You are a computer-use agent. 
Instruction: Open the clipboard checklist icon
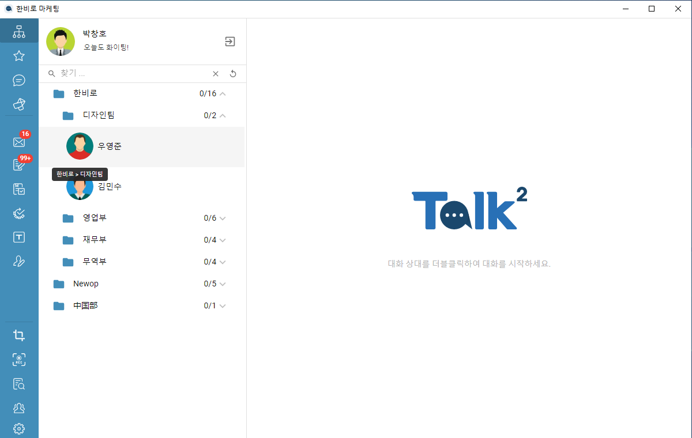pyautogui.click(x=19, y=189)
